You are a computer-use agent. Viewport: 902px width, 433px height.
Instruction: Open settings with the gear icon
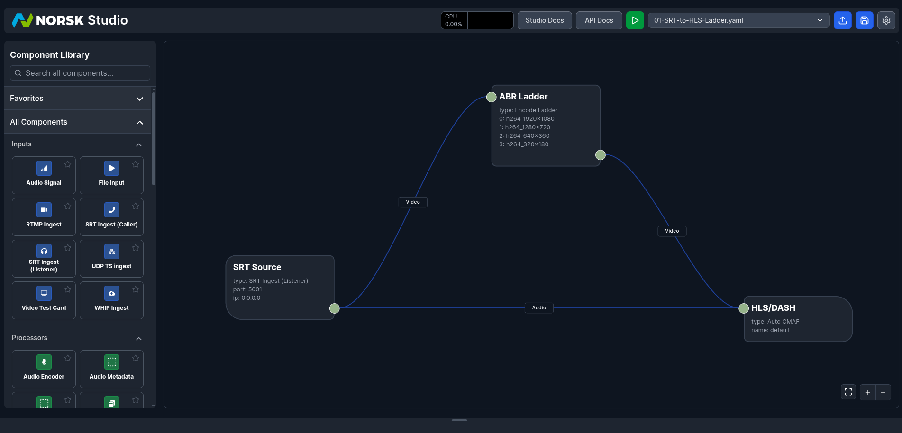tap(886, 20)
